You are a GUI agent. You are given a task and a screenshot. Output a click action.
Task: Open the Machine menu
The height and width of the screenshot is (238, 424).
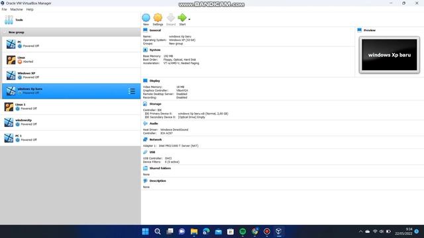pos(17,9)
